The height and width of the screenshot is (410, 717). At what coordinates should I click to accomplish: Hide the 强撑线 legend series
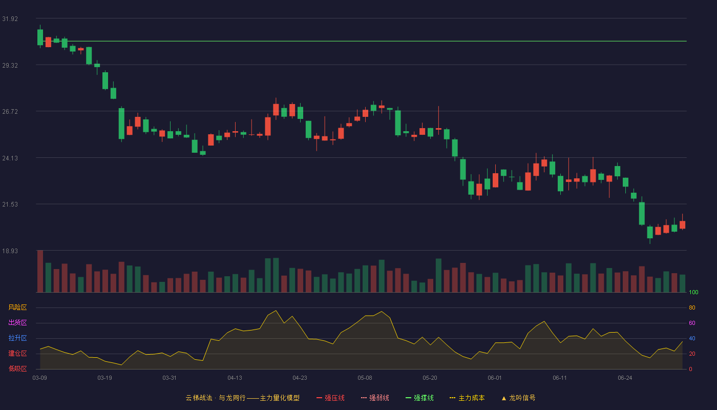click(419, 398)
